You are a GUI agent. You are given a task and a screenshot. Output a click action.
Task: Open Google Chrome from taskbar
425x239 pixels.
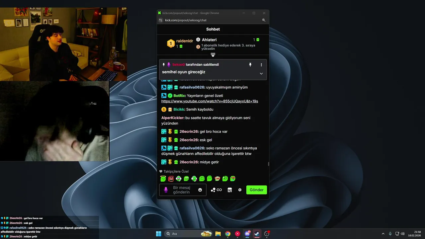[228, 234]
